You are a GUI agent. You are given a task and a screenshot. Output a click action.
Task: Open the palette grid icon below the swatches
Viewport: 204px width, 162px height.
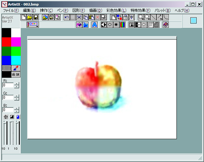pos(6,68)
